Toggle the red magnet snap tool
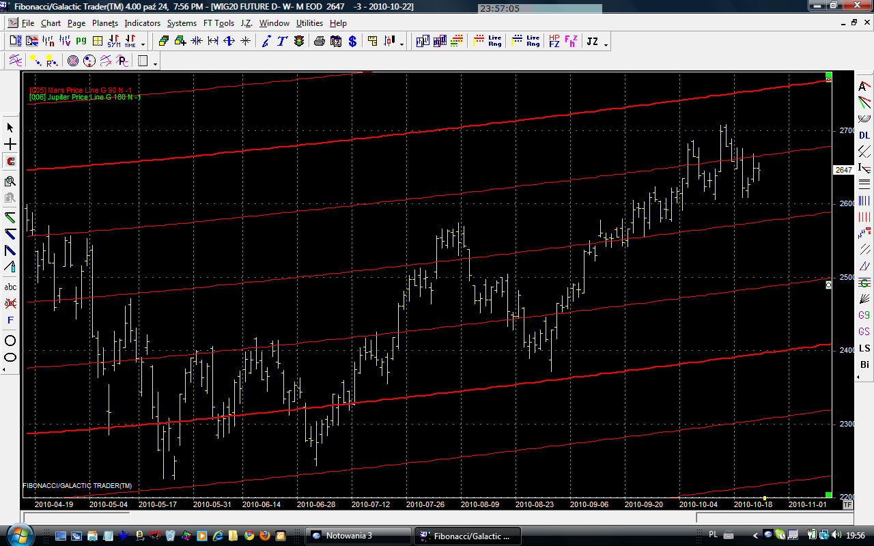 [x=10, y=162]
